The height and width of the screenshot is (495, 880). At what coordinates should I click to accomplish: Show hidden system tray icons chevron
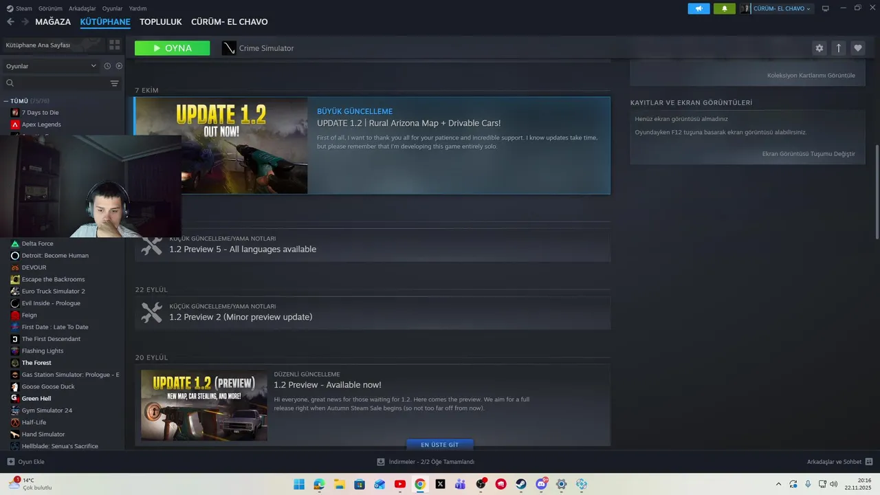778,484
